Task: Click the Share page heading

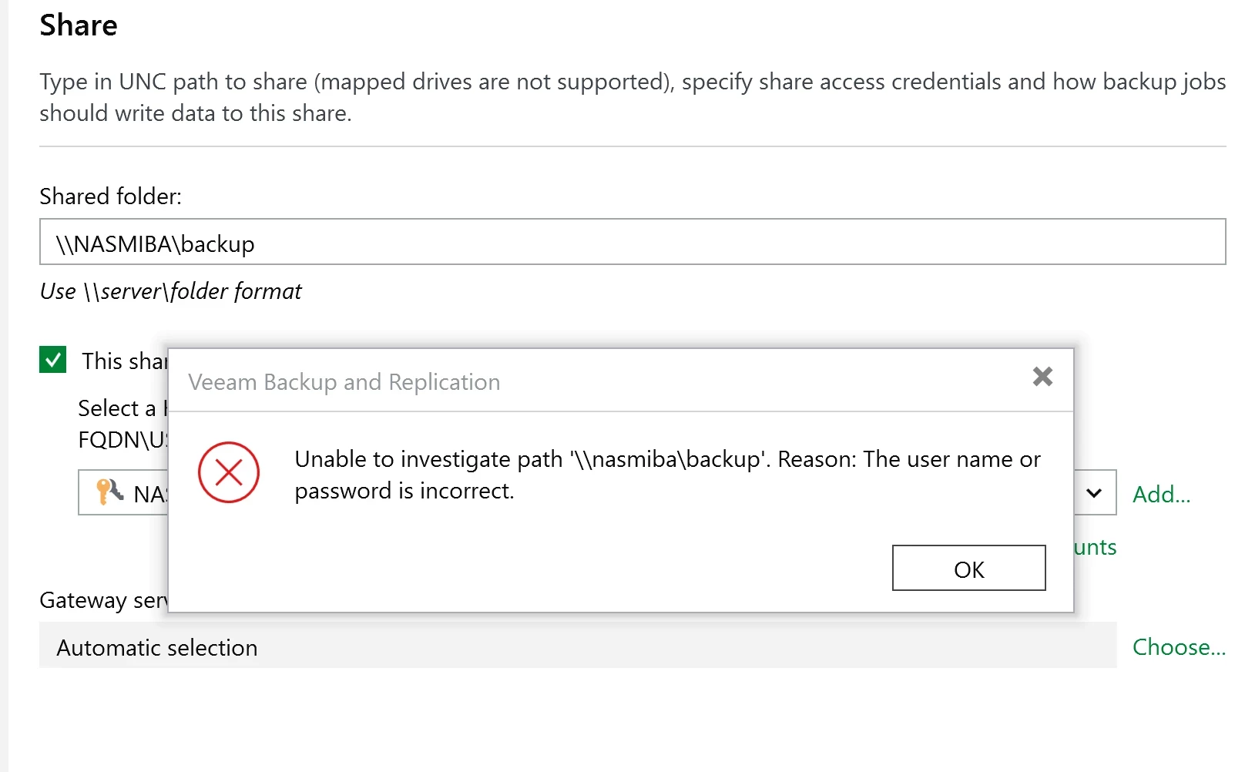Action: click(x=79, y=25)
